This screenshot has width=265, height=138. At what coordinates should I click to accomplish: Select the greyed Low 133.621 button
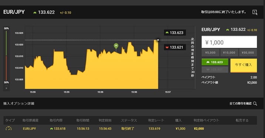click(x=215, y=70)
